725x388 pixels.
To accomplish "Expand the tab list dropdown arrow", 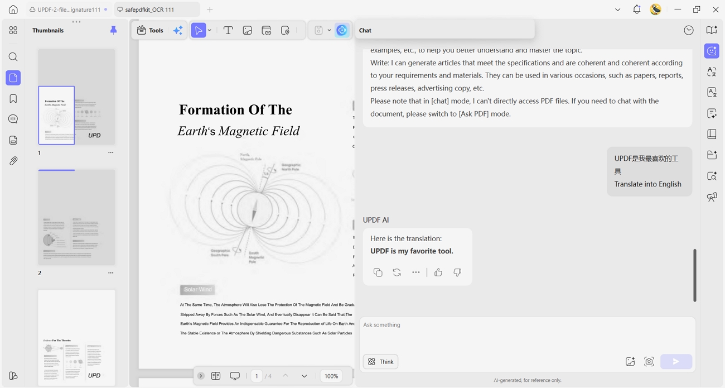I will pos(617,9).
